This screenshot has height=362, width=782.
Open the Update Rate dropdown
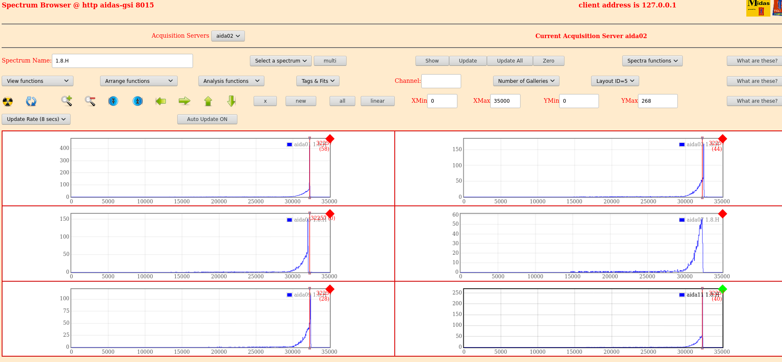(36, 119)
